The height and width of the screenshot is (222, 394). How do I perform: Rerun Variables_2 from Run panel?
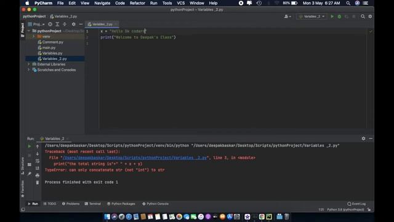coord(30,146)
